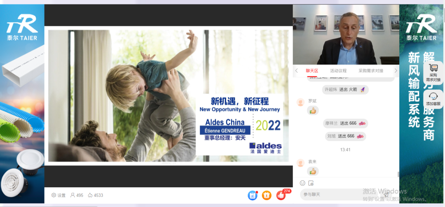Send message with paper plane icon
445x207 pixels.
386,195
